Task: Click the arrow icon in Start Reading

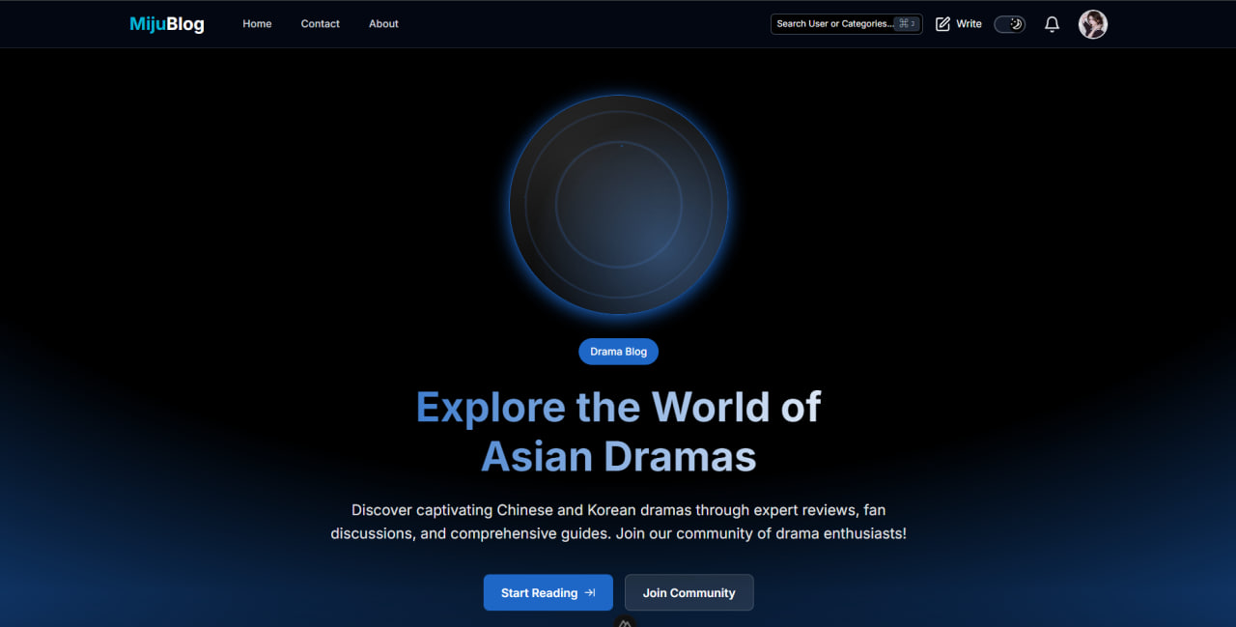Action: [590, 593]
